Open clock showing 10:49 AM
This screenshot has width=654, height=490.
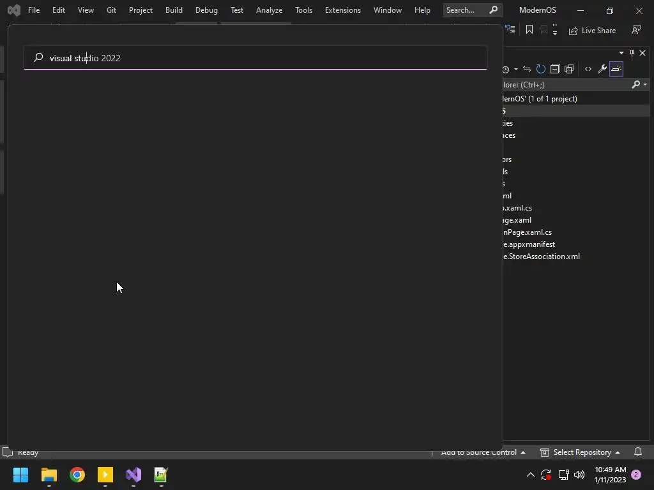(610, 475)
